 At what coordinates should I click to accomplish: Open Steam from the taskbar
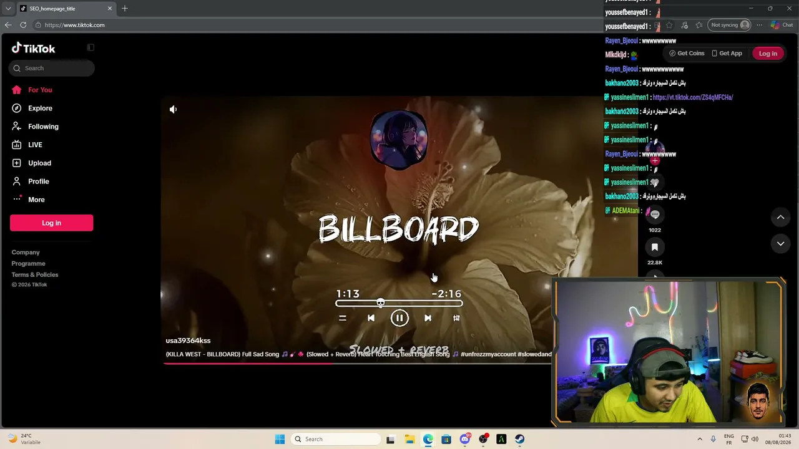click(x=520, y=439)
